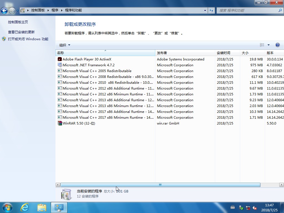
Task: Click the back navigation arrow button
Action: [4, 11]
